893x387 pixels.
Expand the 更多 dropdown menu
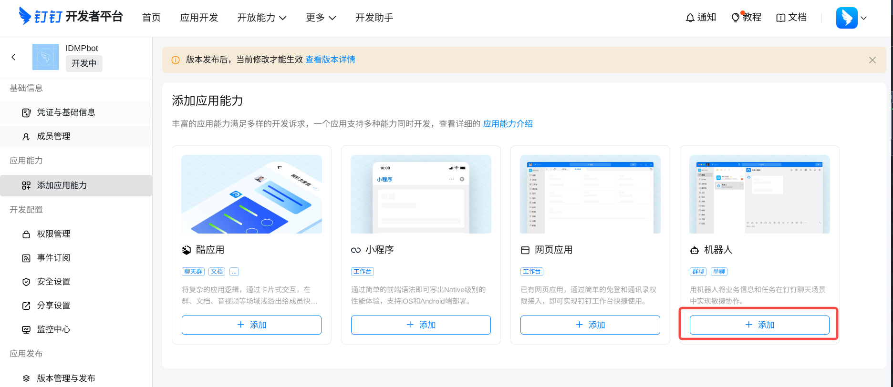pyautogui.click(x=321, y=18)
